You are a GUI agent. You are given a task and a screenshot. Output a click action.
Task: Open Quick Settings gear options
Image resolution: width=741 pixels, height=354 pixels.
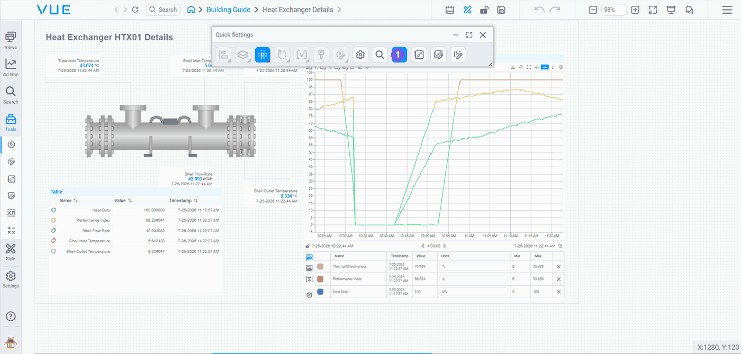pyautogui.click(x=360, y=55)
